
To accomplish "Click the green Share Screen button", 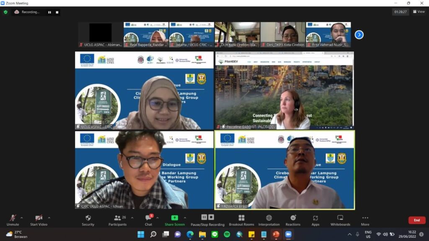I will click(175, 220).
